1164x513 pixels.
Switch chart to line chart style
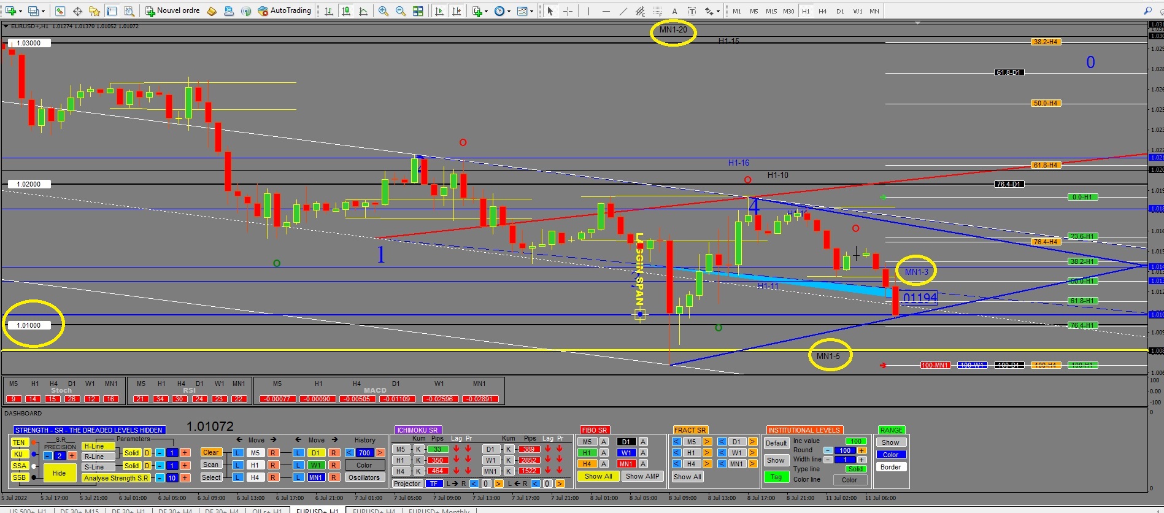pyautogui.click(x=363, y=11)
